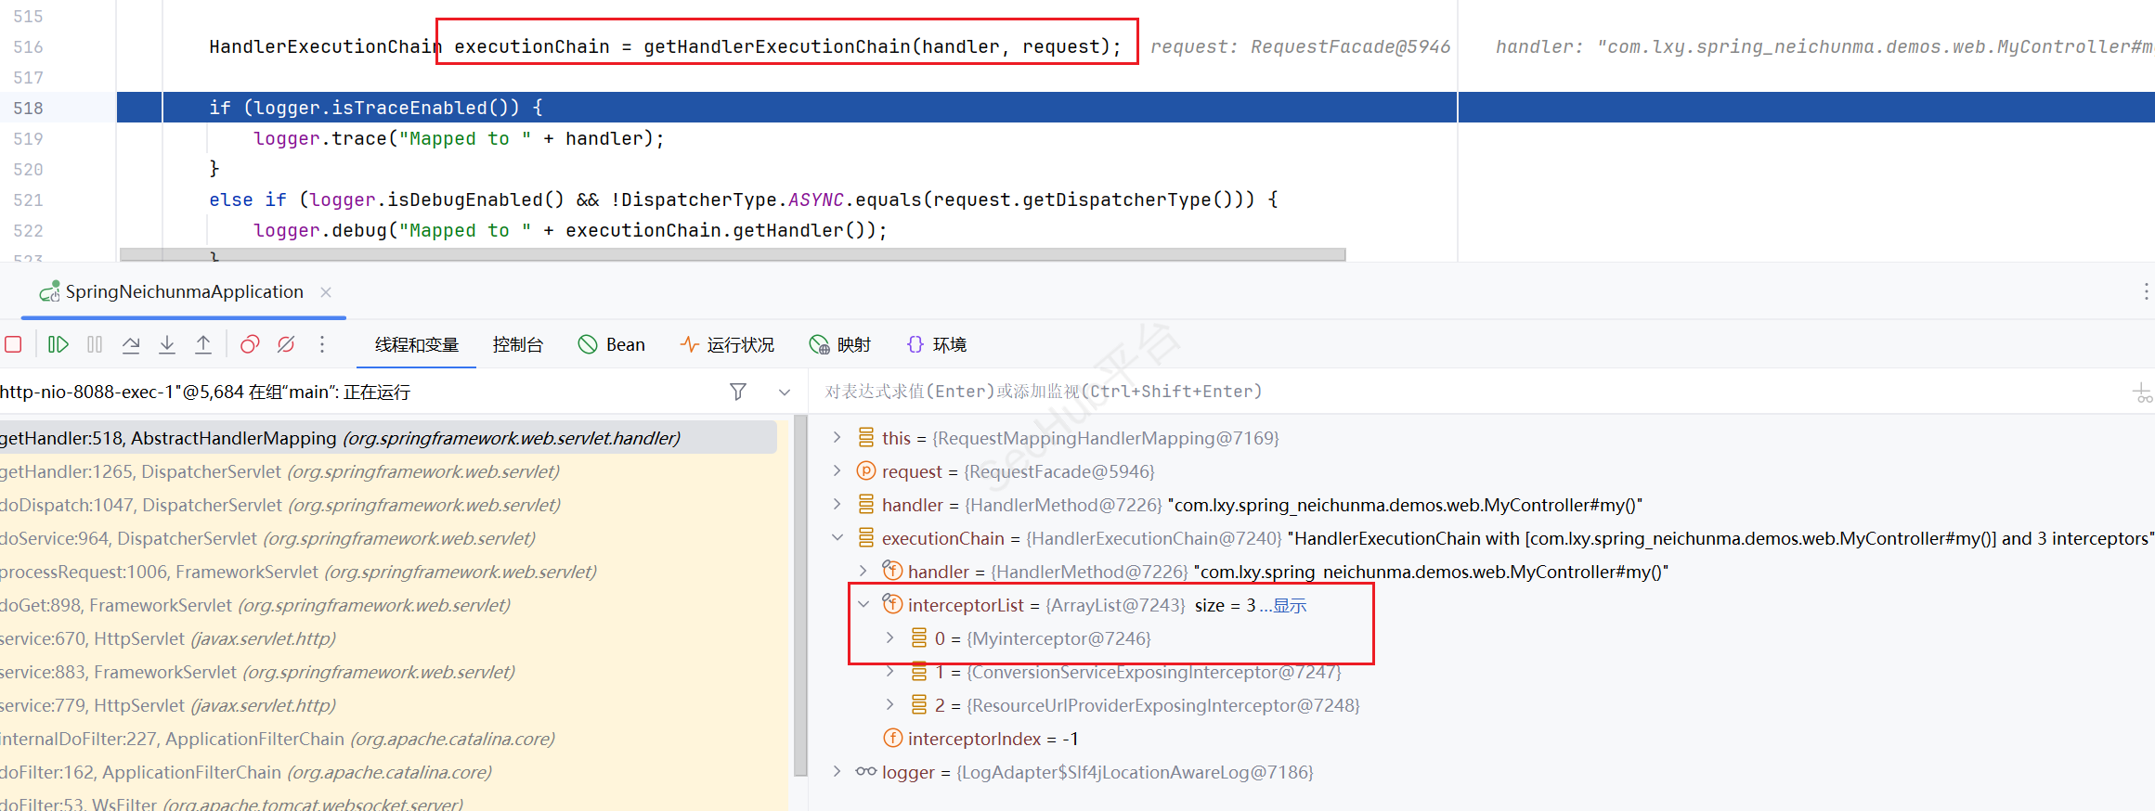The width and height of the screenshot is (2155, 811).
Task: Collapse the interceptorList node
Action: pyautogui.click(x=863, y=605)
